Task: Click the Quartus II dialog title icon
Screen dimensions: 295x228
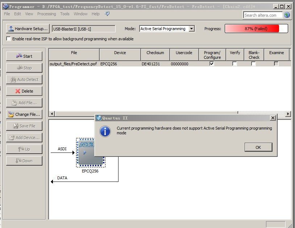Action: click(99, 118)
